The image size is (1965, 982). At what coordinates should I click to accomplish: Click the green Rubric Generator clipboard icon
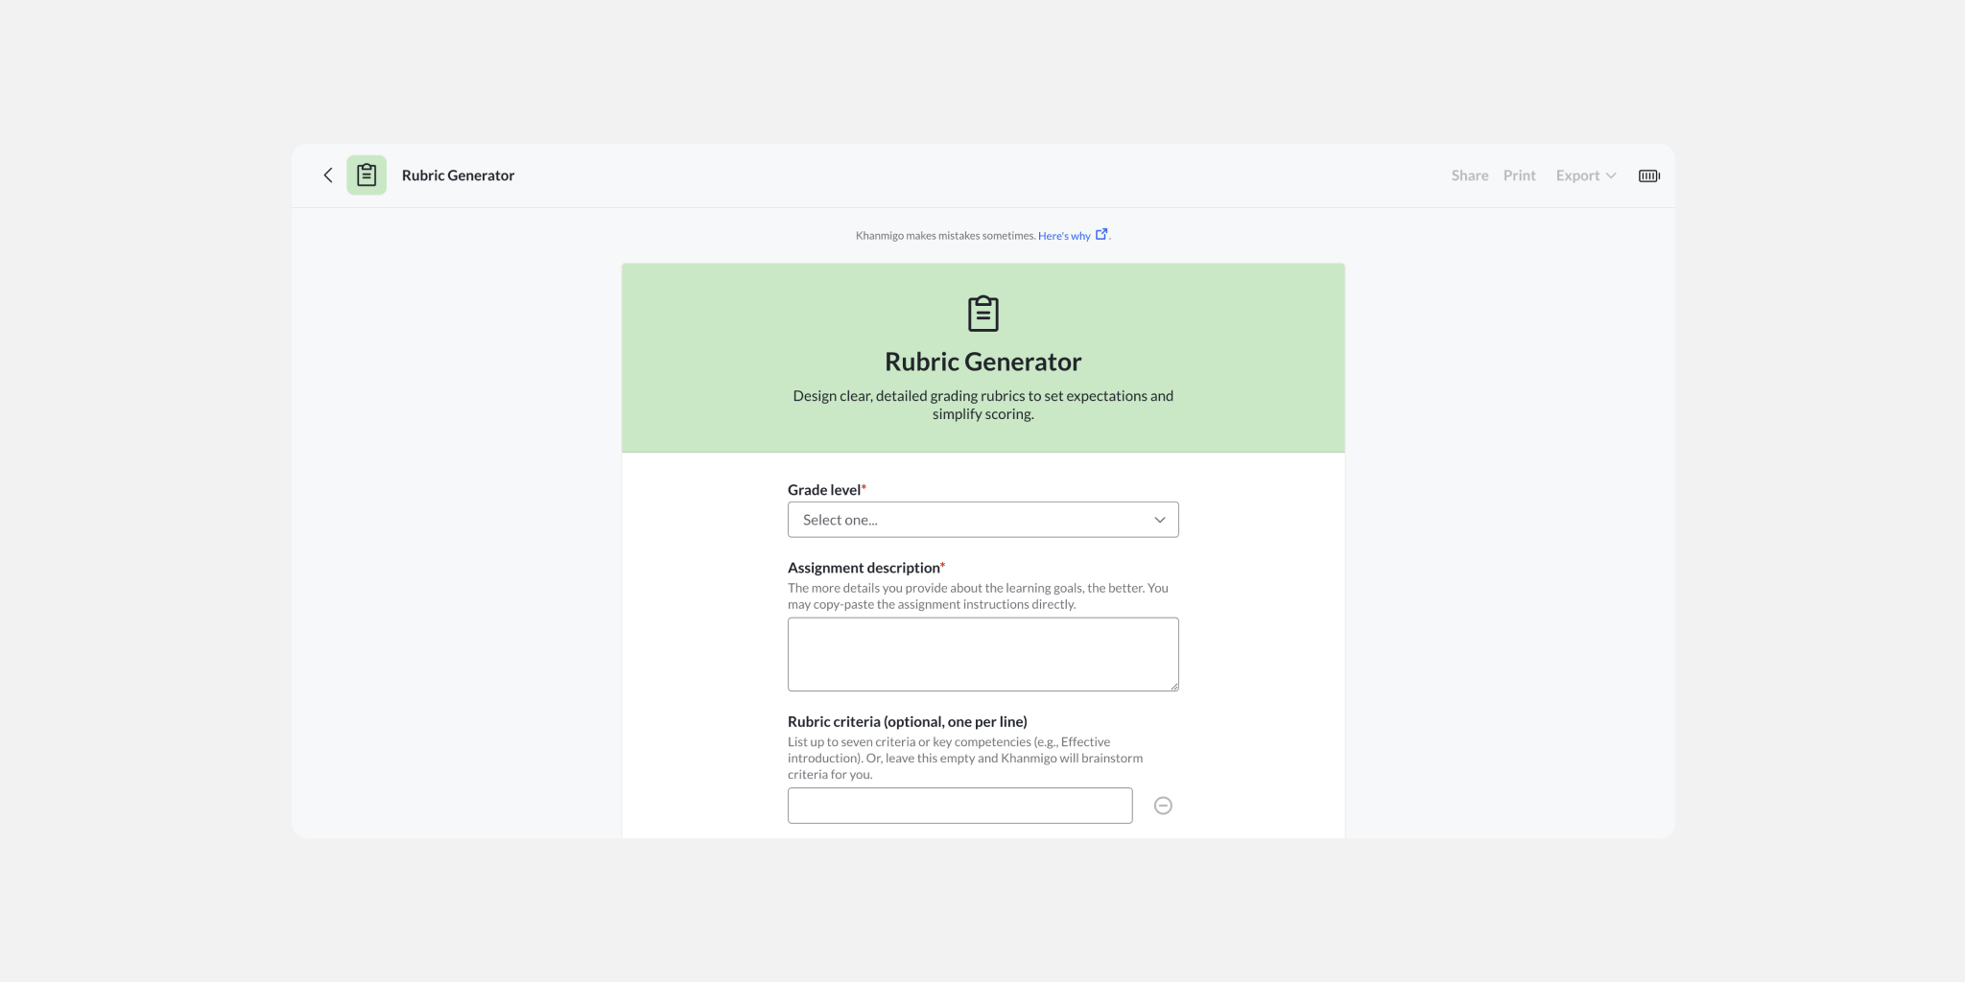point(367,175)
